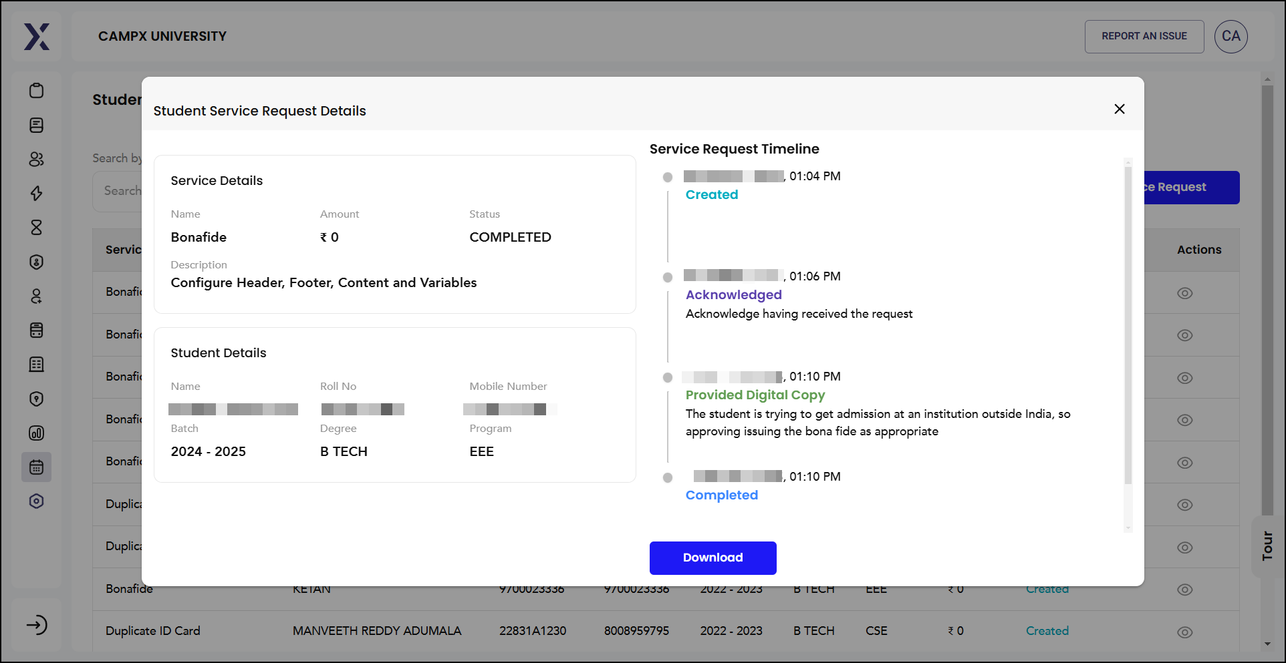Click the Acknowledged timeline status

(733, 295)
